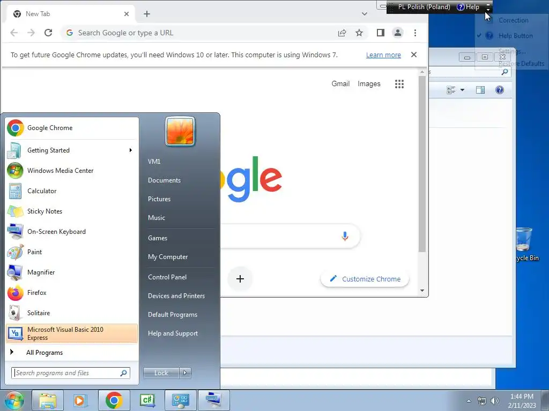Screen dimensions: 549x411
Task: Click Help on the language bar
Action: pos(468,7)
